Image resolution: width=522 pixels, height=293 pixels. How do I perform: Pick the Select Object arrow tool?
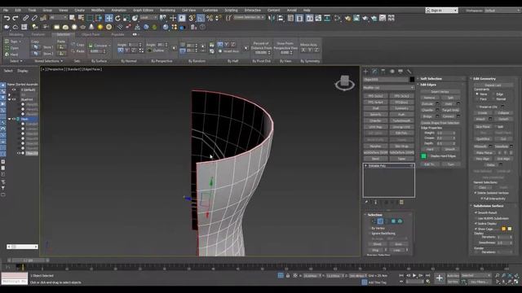(73, 18)
